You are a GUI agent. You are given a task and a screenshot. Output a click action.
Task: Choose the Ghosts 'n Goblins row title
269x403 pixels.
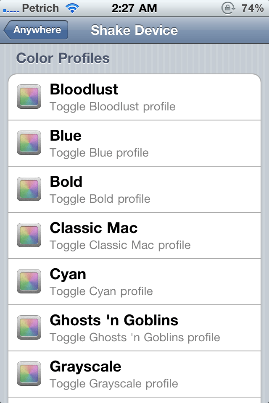click(x=114, y=320)
